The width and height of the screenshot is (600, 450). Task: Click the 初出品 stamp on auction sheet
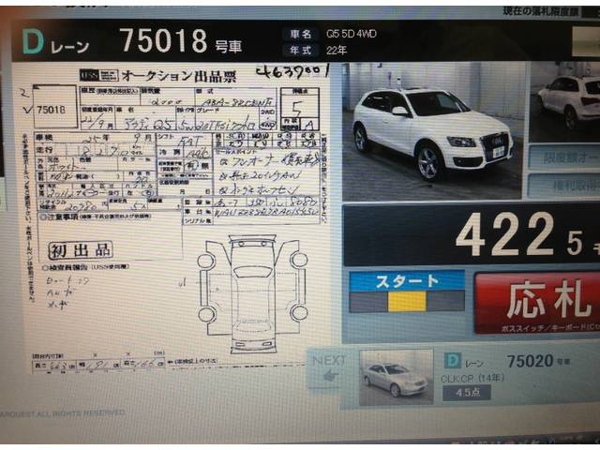81,249
